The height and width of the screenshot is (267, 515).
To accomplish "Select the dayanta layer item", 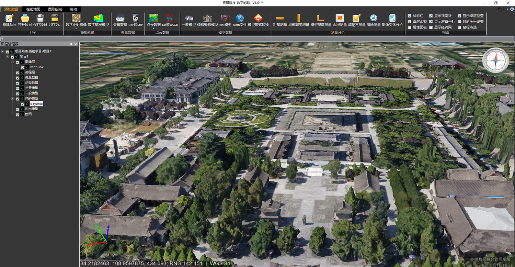I will [36, 103].
